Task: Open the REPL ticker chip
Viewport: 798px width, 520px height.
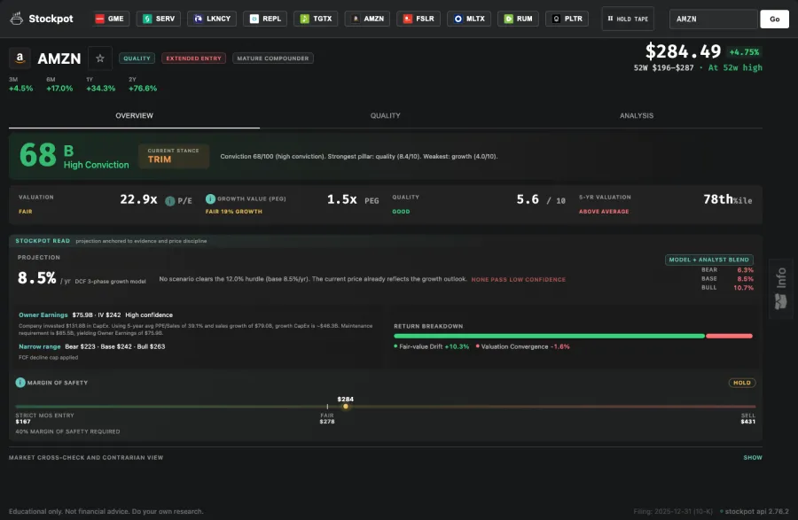Action: point(265,19)
